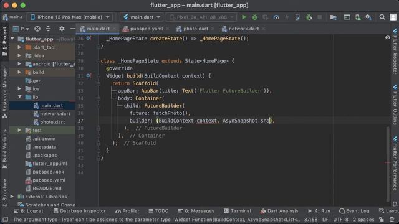Image resolution: width=399 pixels, height=224 pixels.
Task: Expand the test folder
Action: pos(19,130)
